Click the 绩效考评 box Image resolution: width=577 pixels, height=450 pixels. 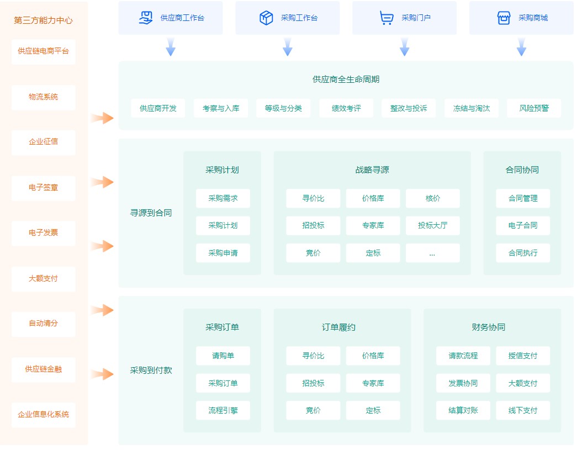tap(346, 108)
